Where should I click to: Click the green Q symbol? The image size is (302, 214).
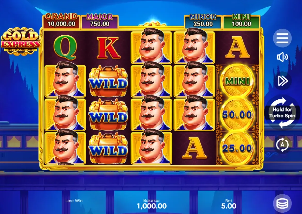coord(65,48)
